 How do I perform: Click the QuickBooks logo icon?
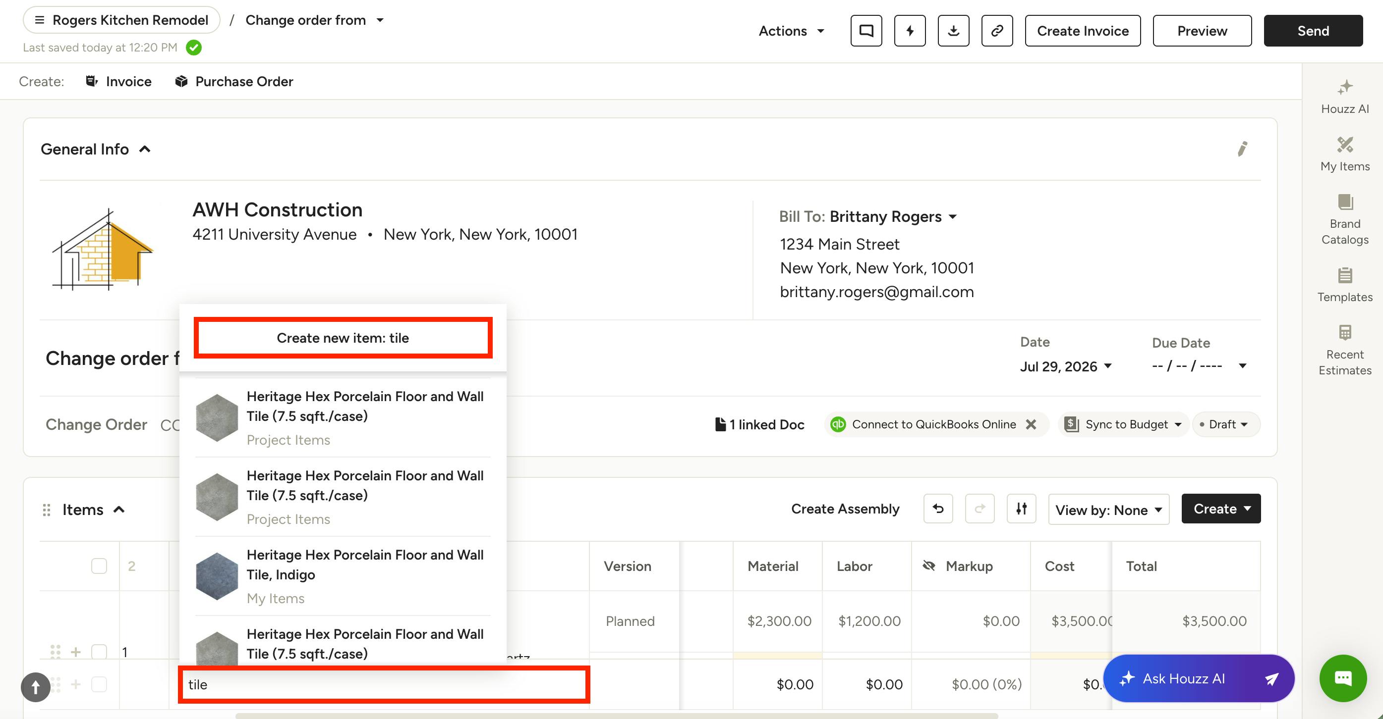click(838, 424)
